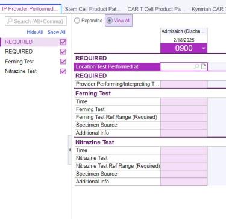Open Stem Cell Product Pat... tab

pyautogui.click(x=93, y=9)
